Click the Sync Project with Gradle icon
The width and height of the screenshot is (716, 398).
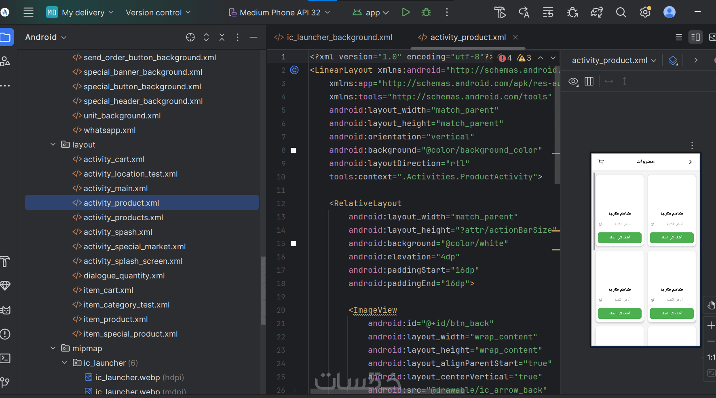point(597,13)
